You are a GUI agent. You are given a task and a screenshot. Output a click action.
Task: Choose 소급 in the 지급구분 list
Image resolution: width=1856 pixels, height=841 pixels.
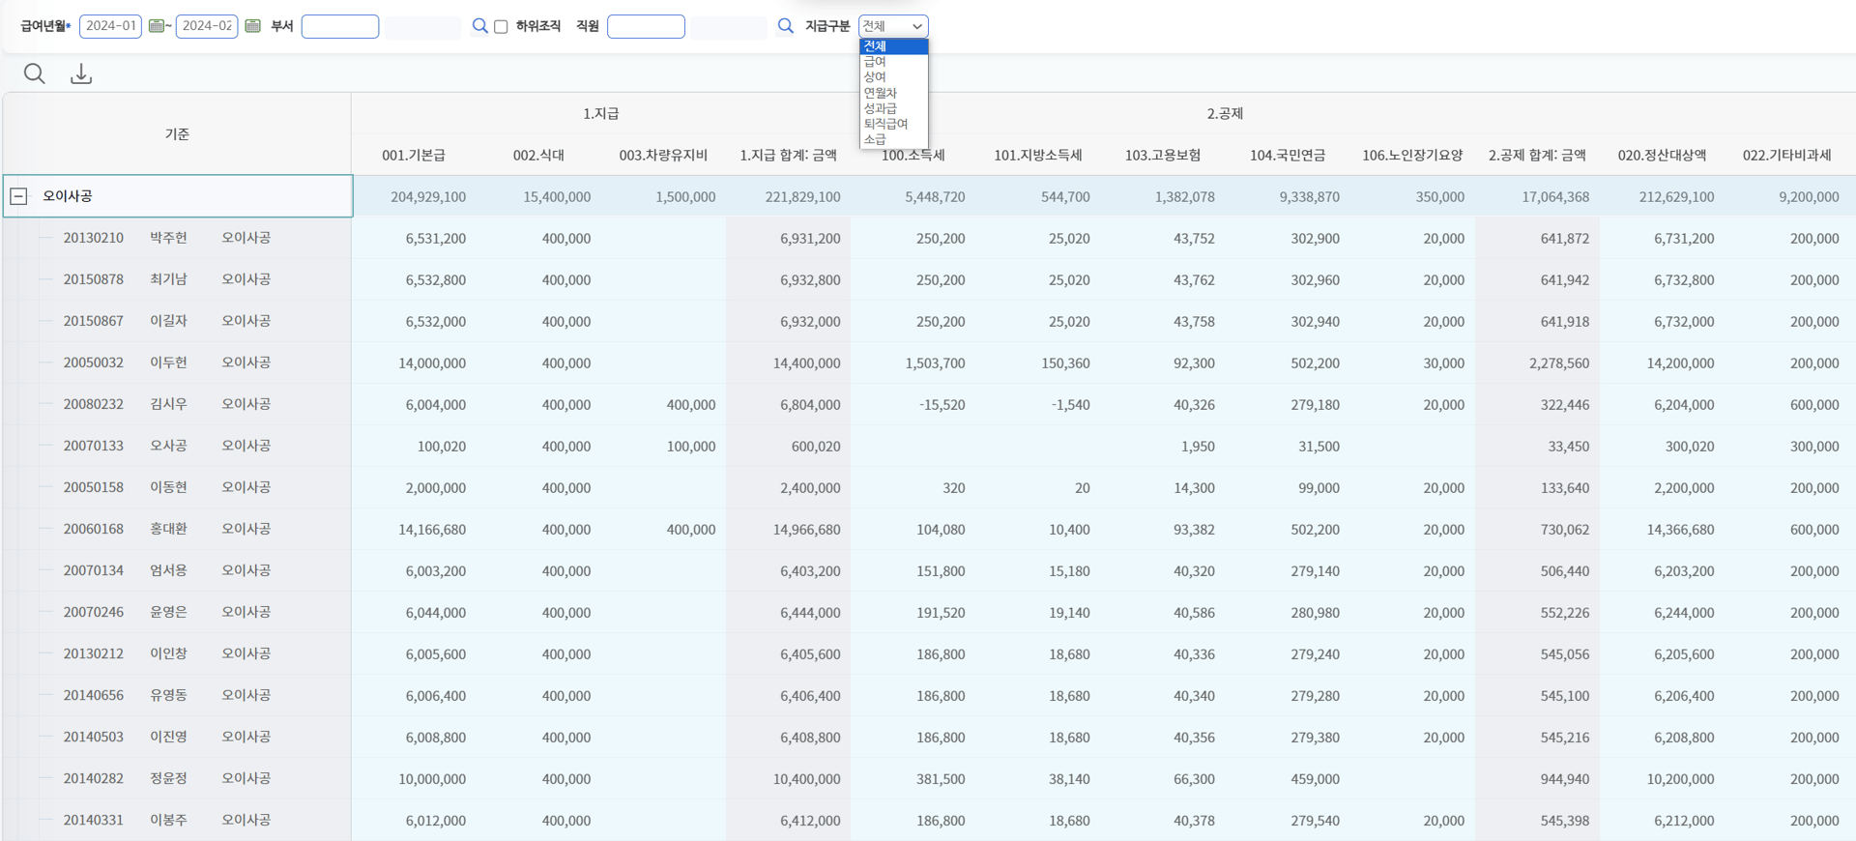click(x=894, y=139)
